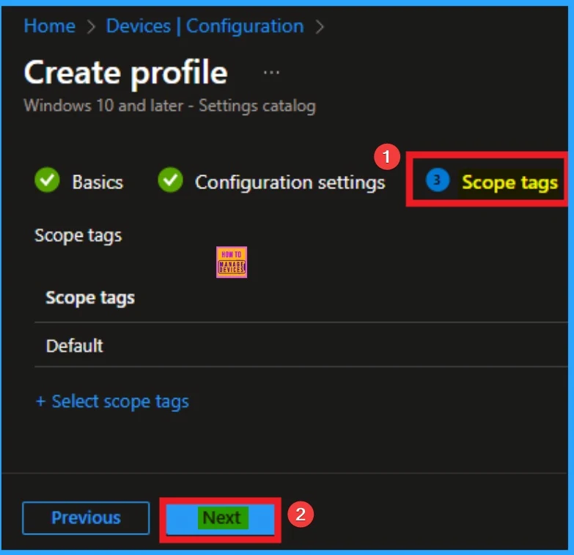Click the green checkmark beside Configuration settings

tap(171, 181)
